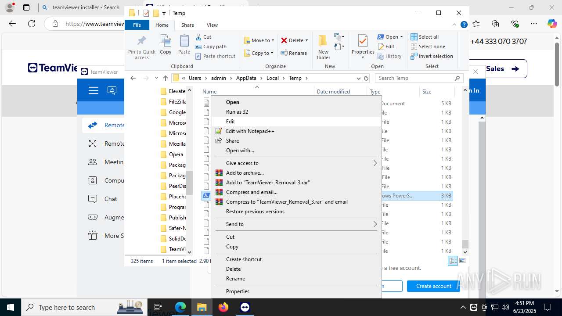
Task: Expand the address bar history dropdown
Action: tap(358, 78)
